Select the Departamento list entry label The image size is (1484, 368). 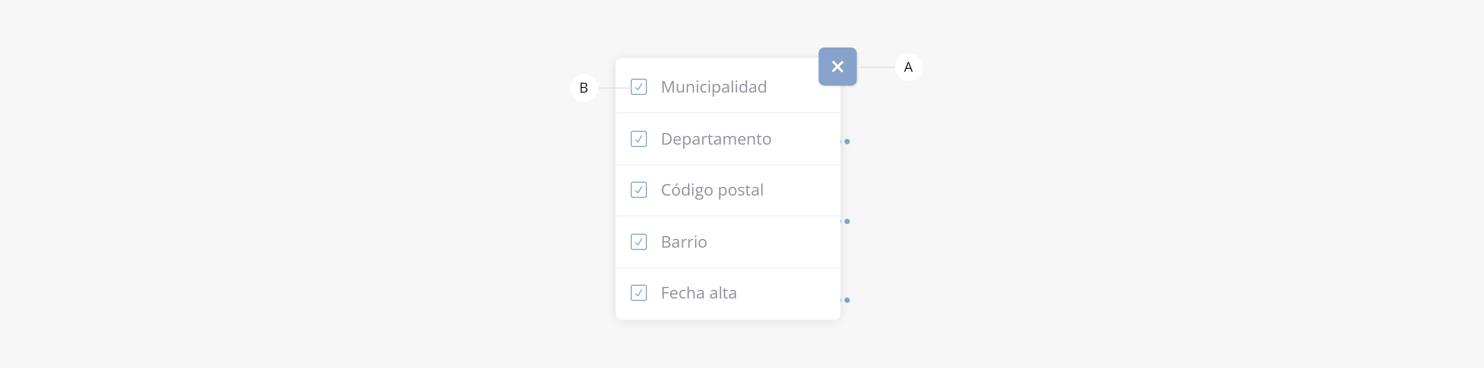[716, 139]
